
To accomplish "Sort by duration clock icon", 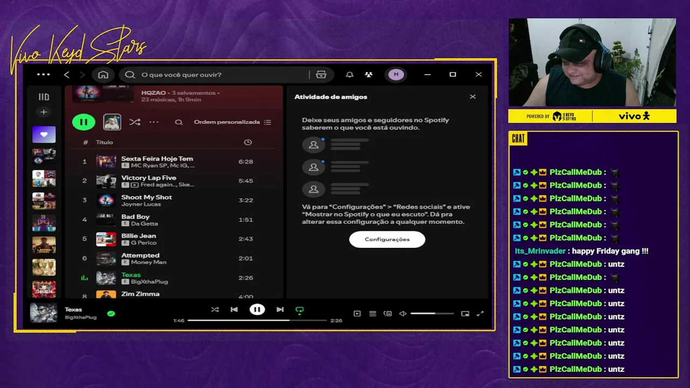I will point(248,142).
